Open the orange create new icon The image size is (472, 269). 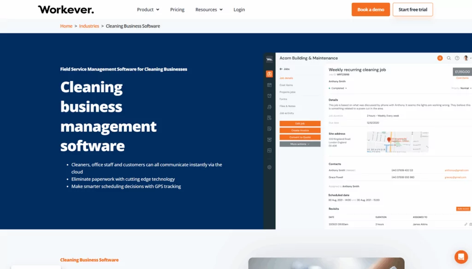[x=439, y=58]
